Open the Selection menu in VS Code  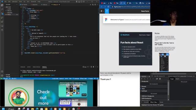pos(15,2)
